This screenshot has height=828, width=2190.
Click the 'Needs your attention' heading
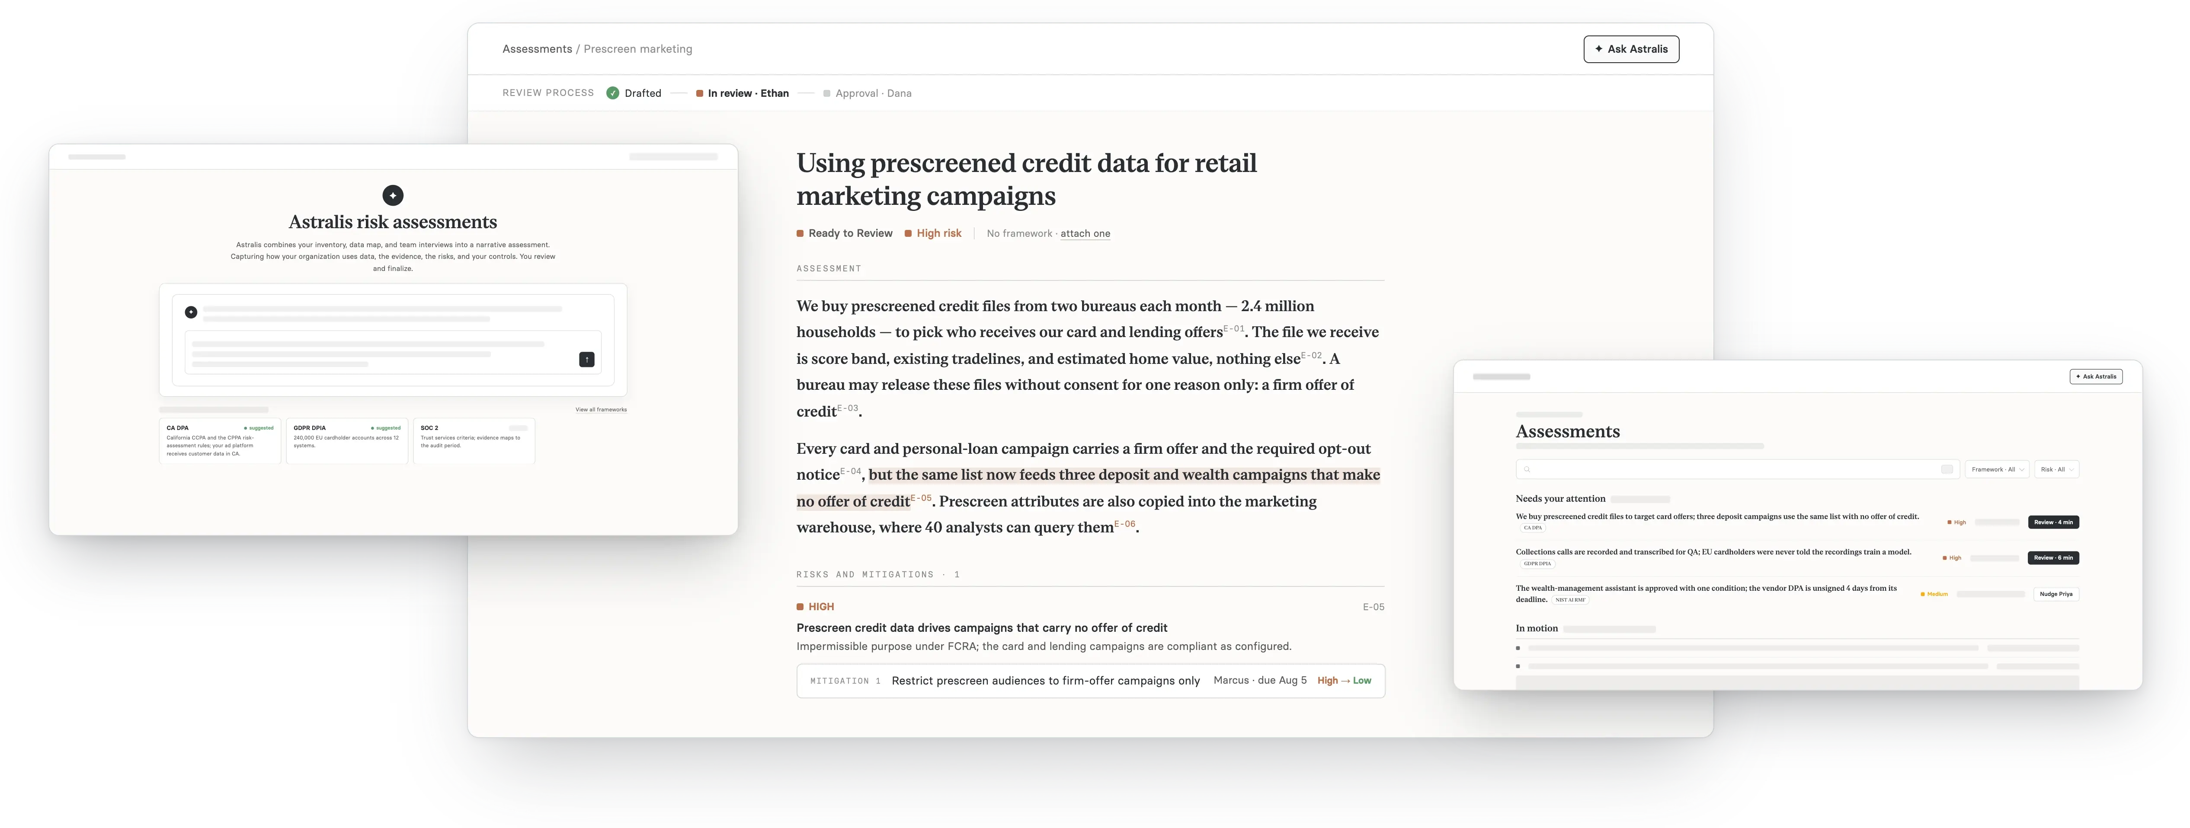coord(1560,499)
